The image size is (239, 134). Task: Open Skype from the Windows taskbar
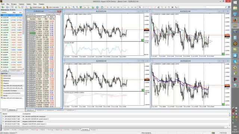pos(235,62)
